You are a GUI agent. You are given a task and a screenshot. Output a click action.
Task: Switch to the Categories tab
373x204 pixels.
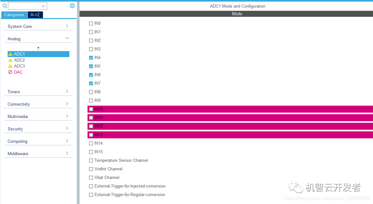click(14, 15)
